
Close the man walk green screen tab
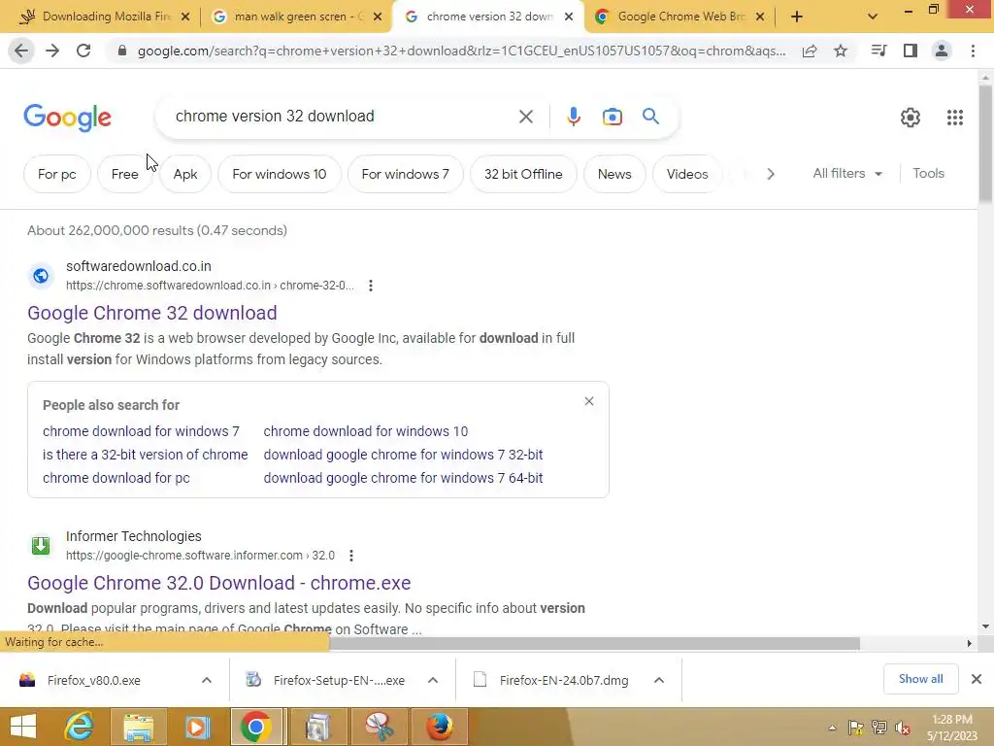pyautogui.click(x=378, y=17)
